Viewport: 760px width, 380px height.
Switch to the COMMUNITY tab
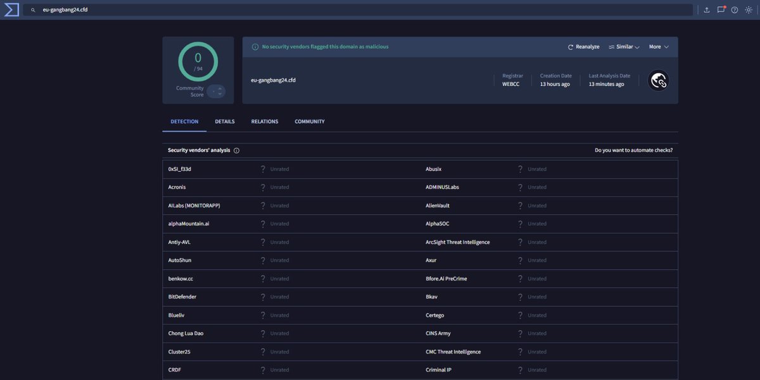coord(310,121)
